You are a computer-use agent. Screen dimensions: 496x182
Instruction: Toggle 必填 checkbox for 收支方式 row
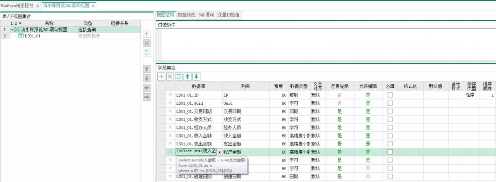[390, 120]
